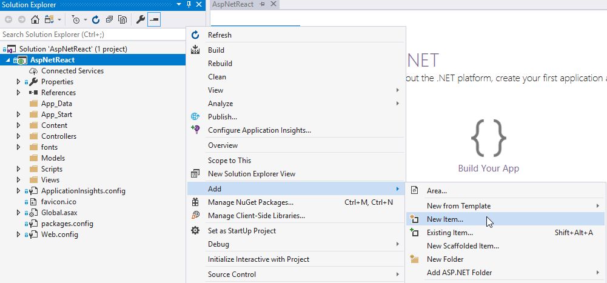Click the Collapse All toolbar icon
Viewport: 607px width, 283px height.
(109, 19)
